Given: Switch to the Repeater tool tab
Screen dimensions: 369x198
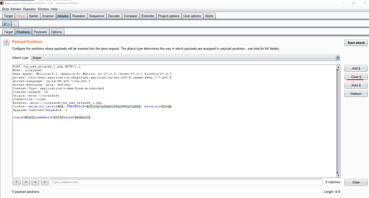Looking at the screenshot, I should [79, 16].
